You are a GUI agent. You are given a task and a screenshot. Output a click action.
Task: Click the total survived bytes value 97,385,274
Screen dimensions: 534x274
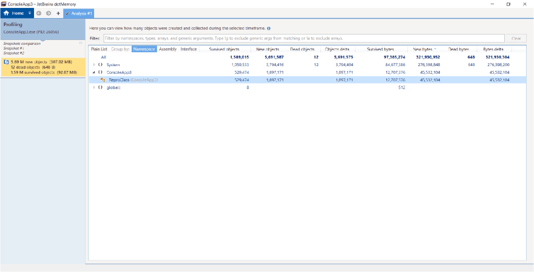coord(393,57)
